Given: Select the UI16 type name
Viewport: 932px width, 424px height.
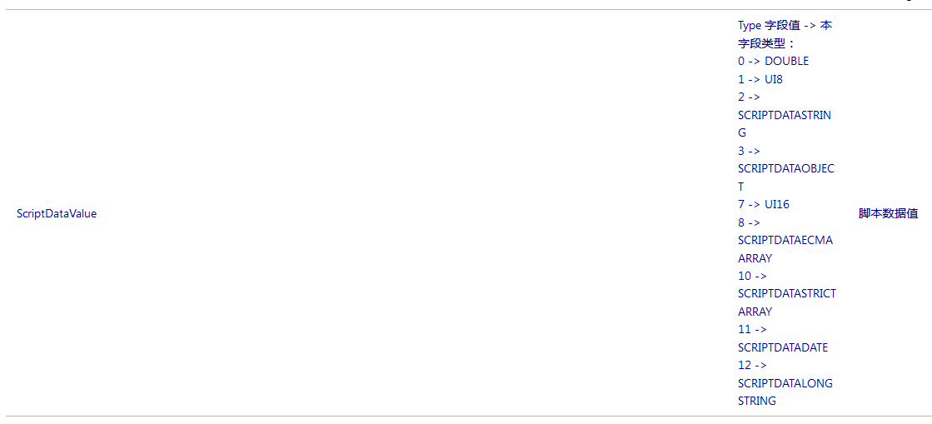Looking at the screenshot, I should (x=776, y=204).
